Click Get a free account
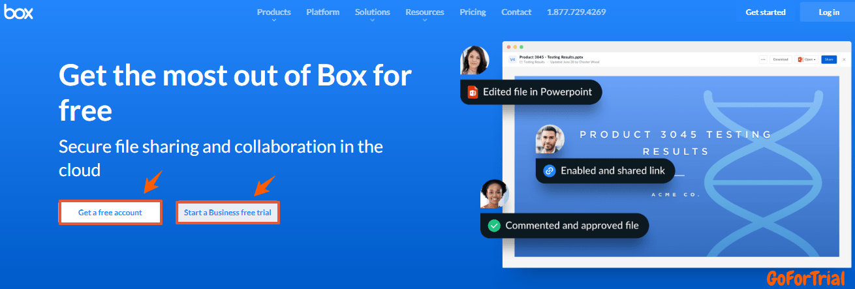This screenshot has width=855, height=289. pos(110,213)
